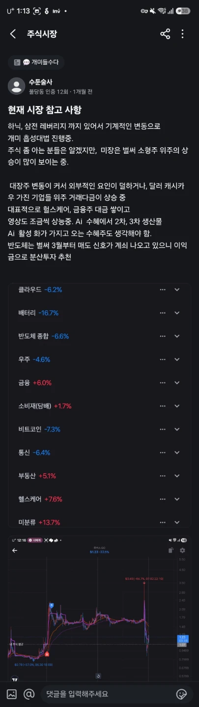
Task: Go back using the top-left arrow
Action: pyautogui.click(x=13, y=34)
